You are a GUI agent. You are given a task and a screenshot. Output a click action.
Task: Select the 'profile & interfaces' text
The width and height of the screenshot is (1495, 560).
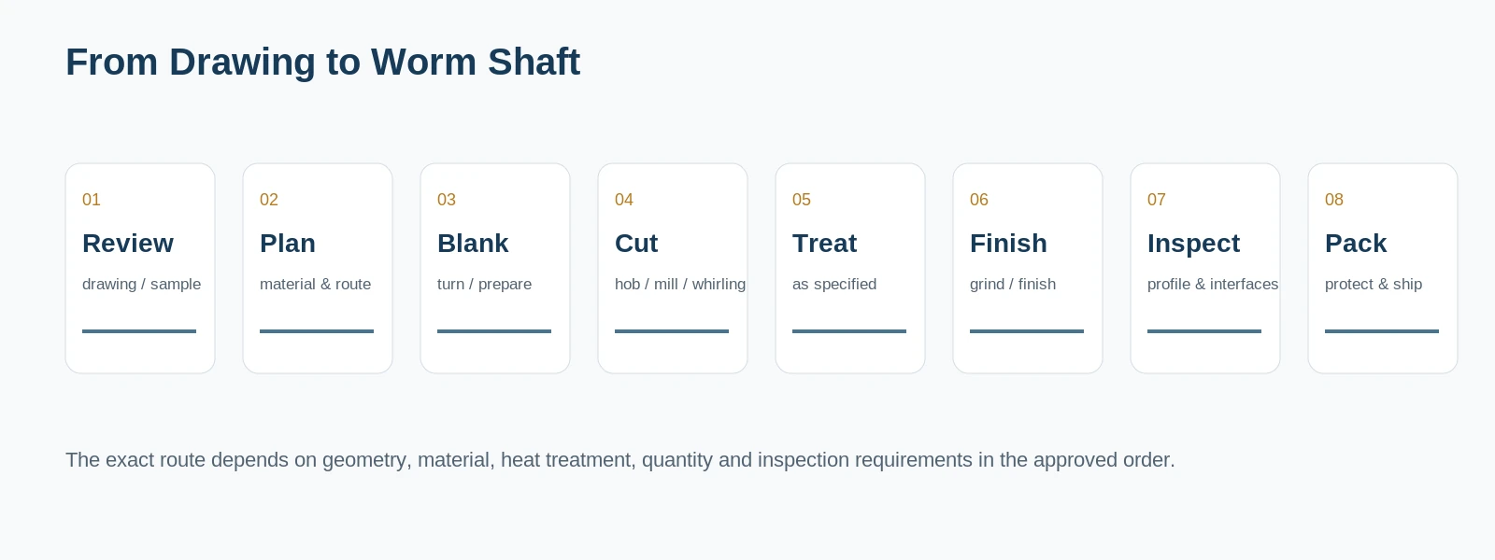(x=1213, y=285)
